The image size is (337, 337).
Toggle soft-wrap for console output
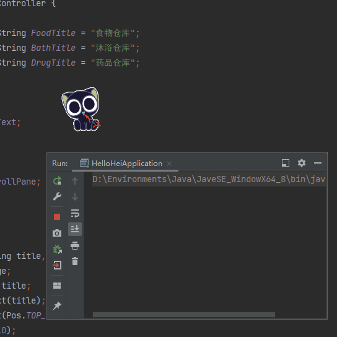click(75, 213)
